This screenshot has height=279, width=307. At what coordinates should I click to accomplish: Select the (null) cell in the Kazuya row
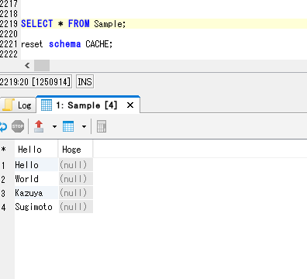click(x=76, y=193)
